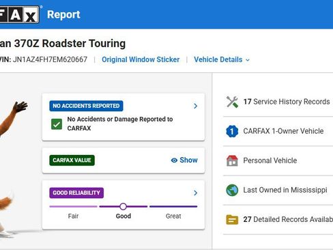Click the 17 Service History Records row
The height and width of the screenshot is (250, 333).
pos(278,102)
